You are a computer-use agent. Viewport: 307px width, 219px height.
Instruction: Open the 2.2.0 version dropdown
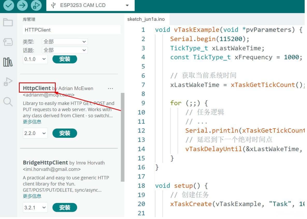point(35,133)
